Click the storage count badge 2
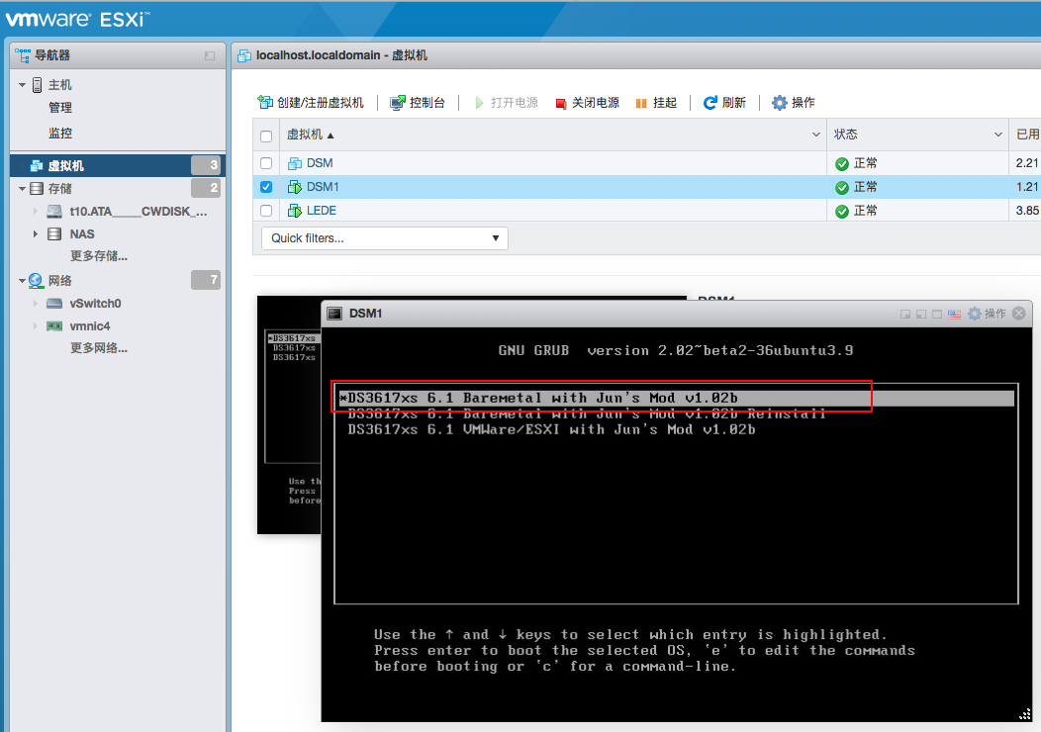 (206, 189)
